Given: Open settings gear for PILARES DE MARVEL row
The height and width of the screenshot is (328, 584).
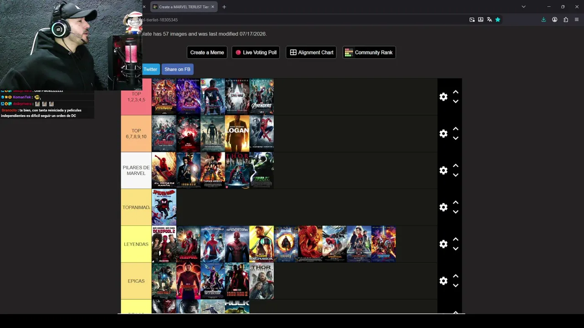Looking at the screenshot, I should pyautogui.click(x=443, y=170).
